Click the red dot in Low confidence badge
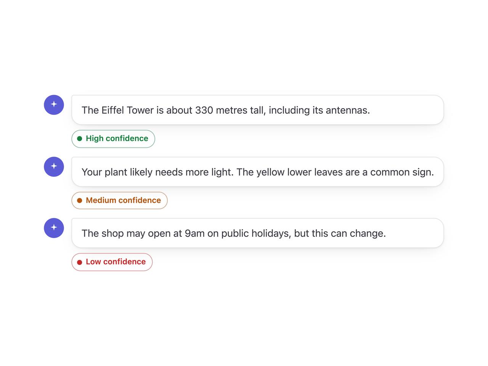This screenshot has width=488, height=366. 80,262
